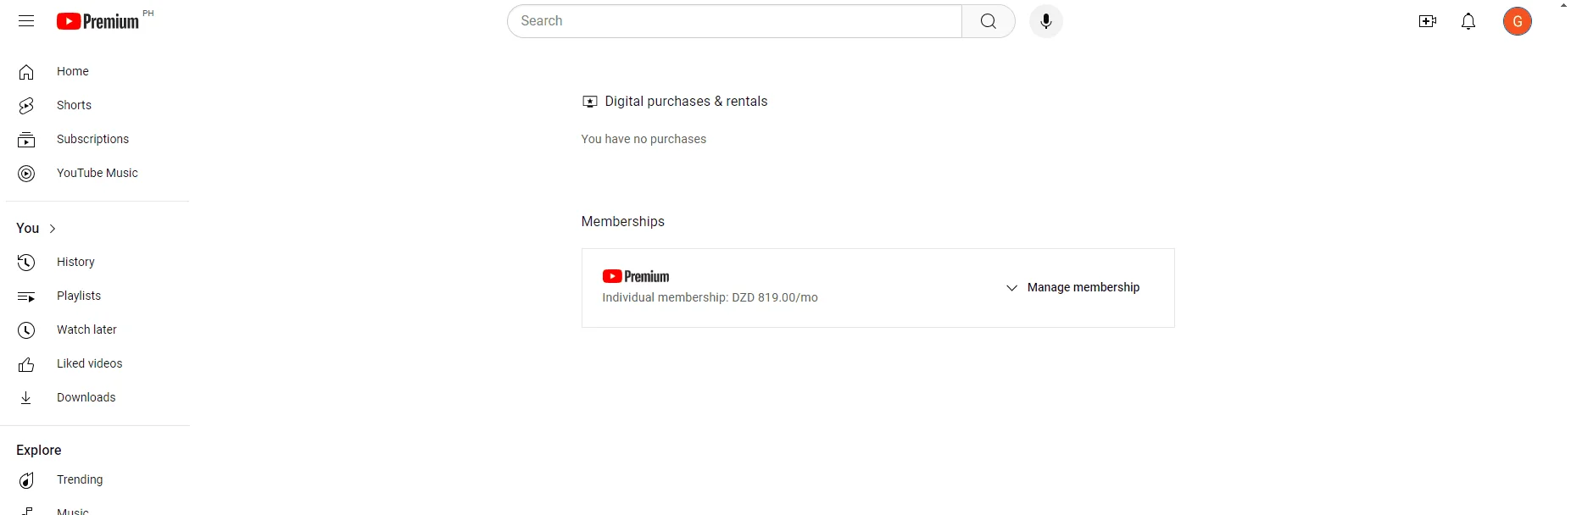Screen dimensions: 1571x515
Task: Open the notifications bell
Action: click(1468, 21)
